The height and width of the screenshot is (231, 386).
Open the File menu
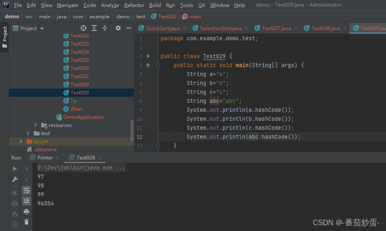pyautogui.click(x=18, y=5)
